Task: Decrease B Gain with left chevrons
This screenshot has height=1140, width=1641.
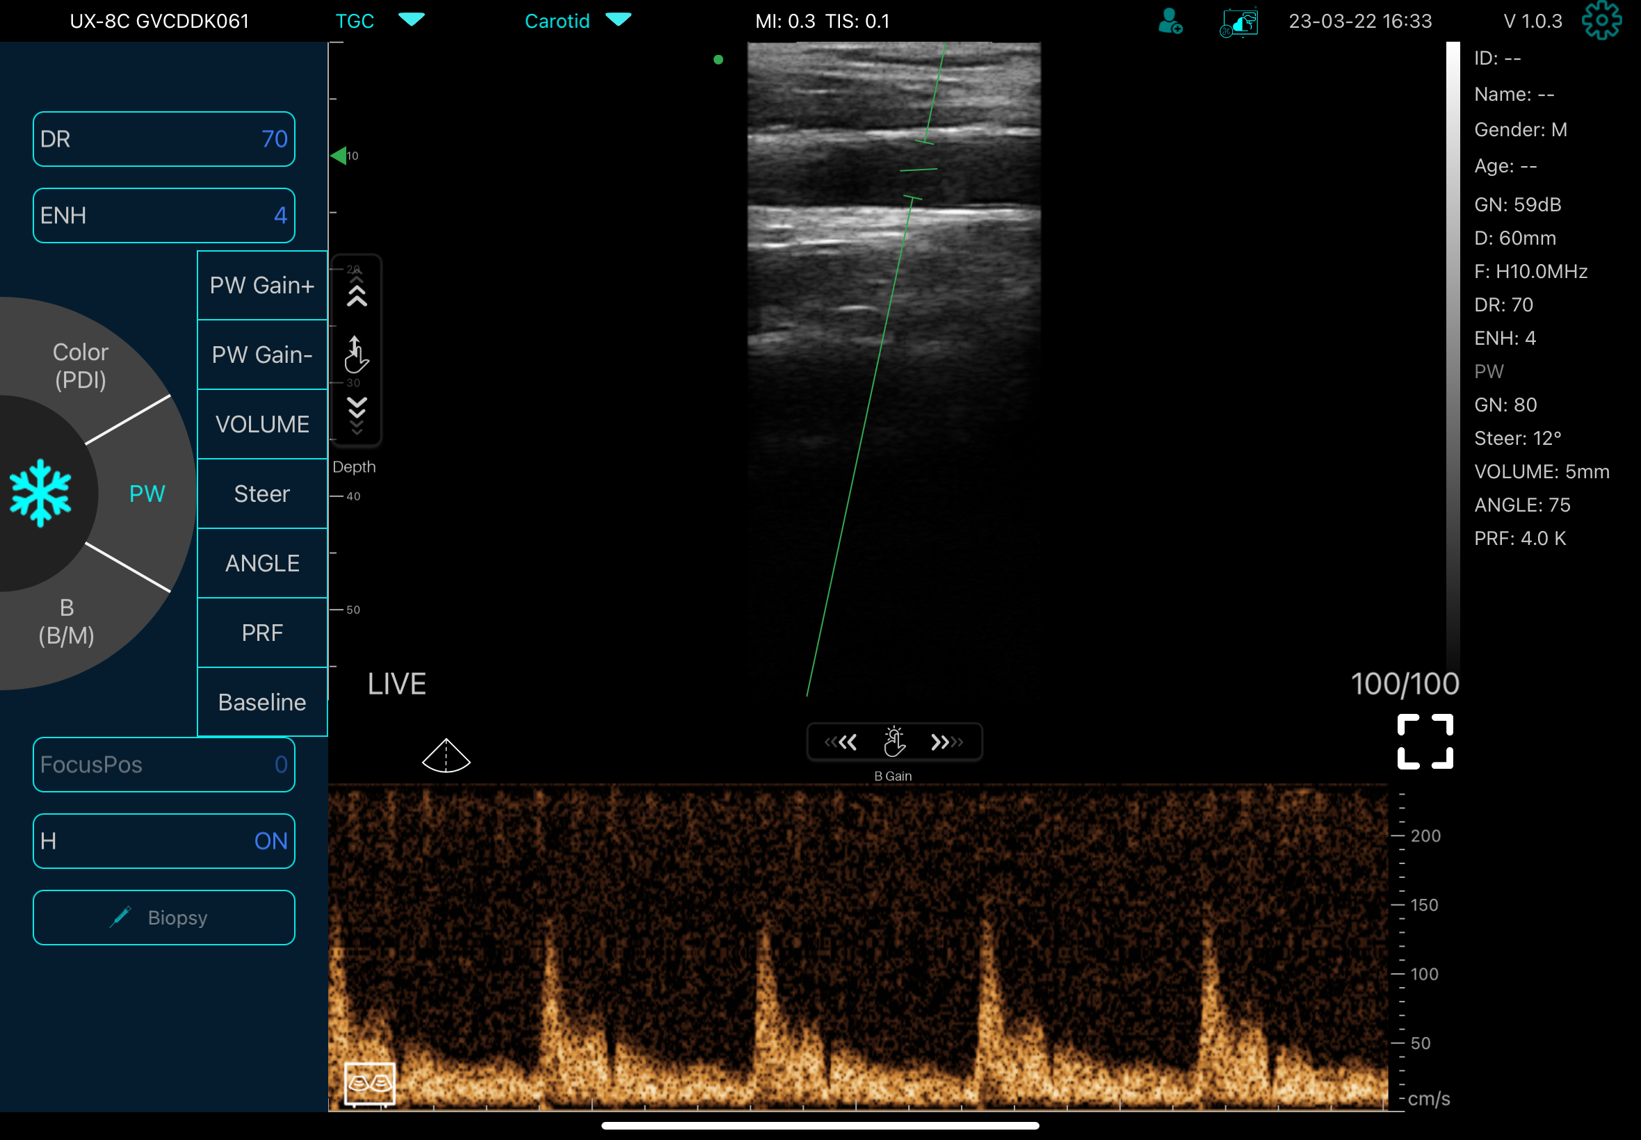Action: point(841,742)
